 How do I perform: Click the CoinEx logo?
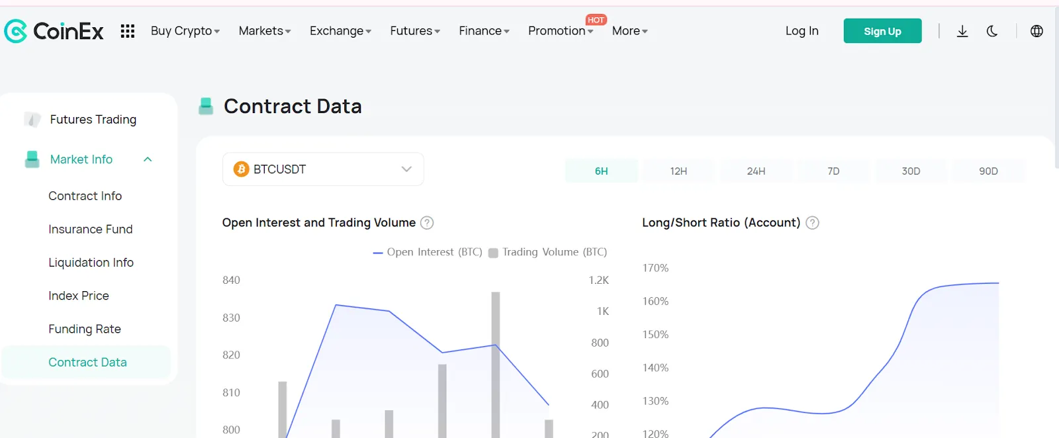(x=54, y=31)
